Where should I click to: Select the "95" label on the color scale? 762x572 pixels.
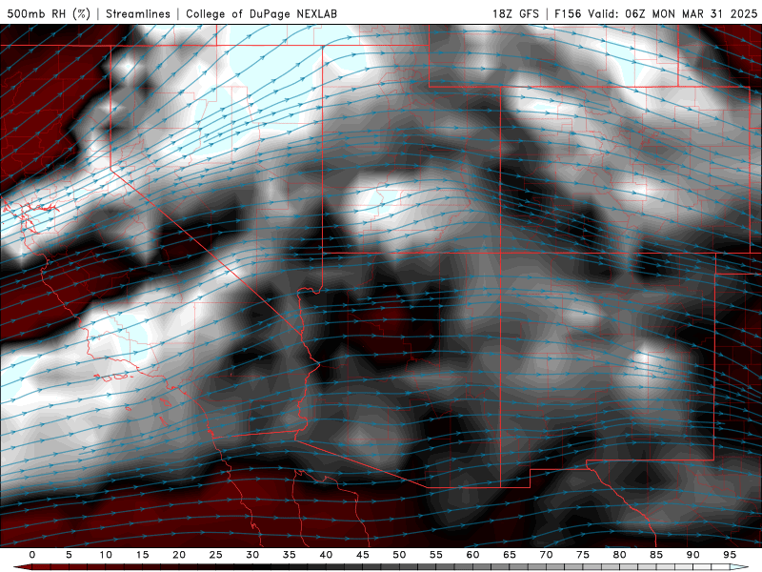tap(730, 555)
